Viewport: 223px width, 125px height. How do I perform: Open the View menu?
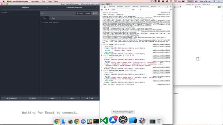[49, 1]
